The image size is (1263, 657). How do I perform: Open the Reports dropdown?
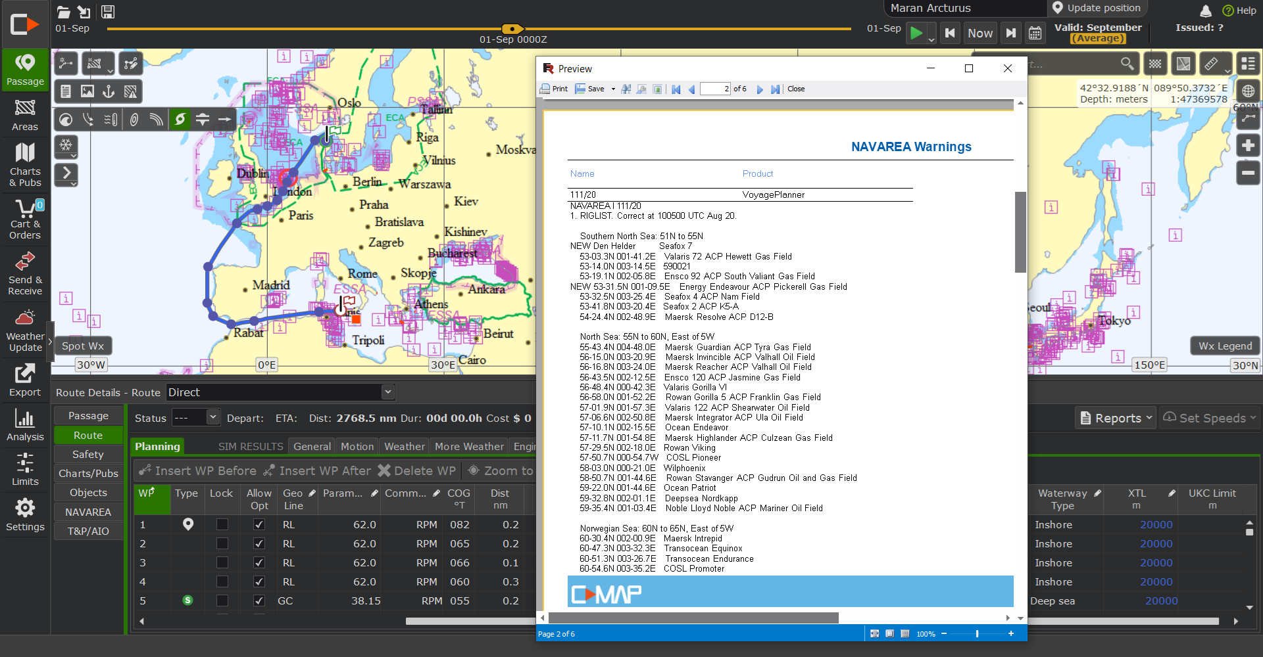1116,418
